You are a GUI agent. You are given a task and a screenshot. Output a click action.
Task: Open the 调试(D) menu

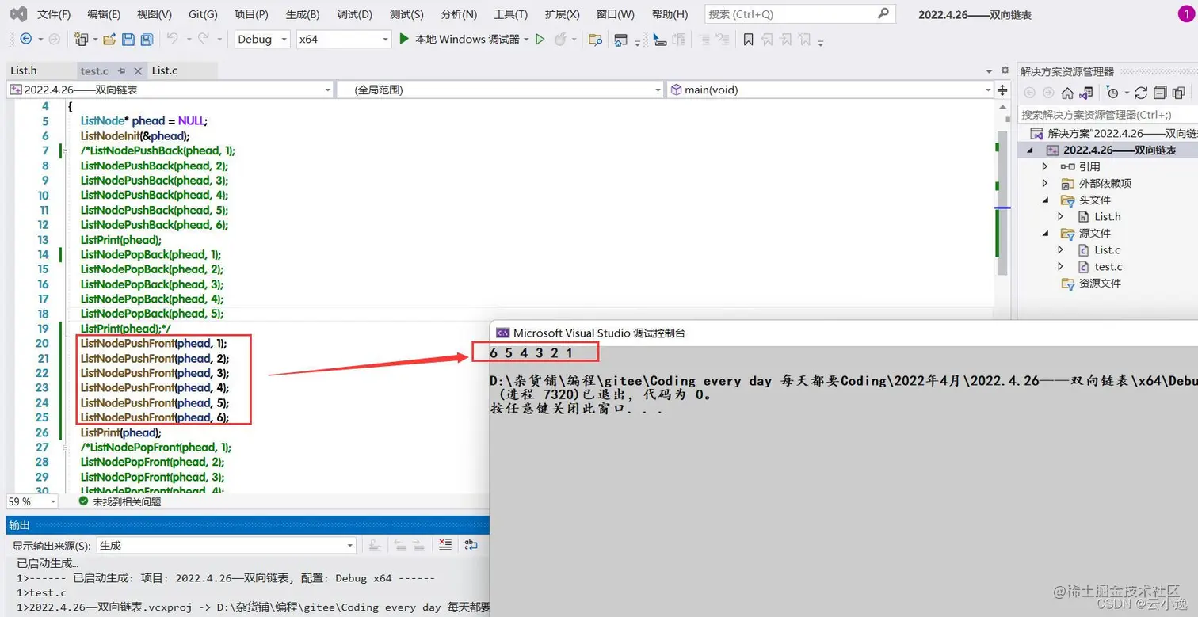[354, 14]
